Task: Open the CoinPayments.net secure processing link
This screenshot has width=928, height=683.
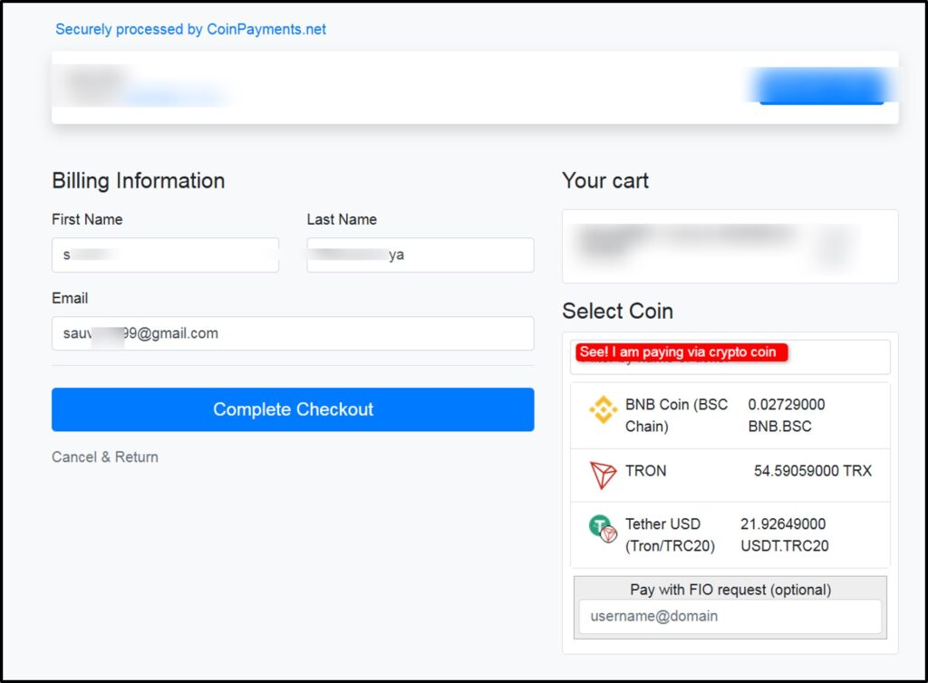Action: (190, 29)
